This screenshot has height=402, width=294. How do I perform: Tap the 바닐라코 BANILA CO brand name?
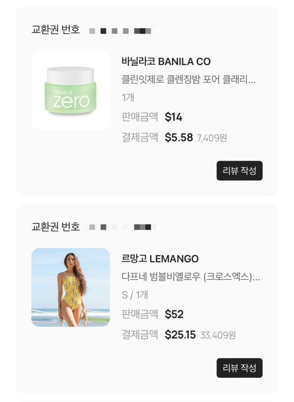point(166,62)
